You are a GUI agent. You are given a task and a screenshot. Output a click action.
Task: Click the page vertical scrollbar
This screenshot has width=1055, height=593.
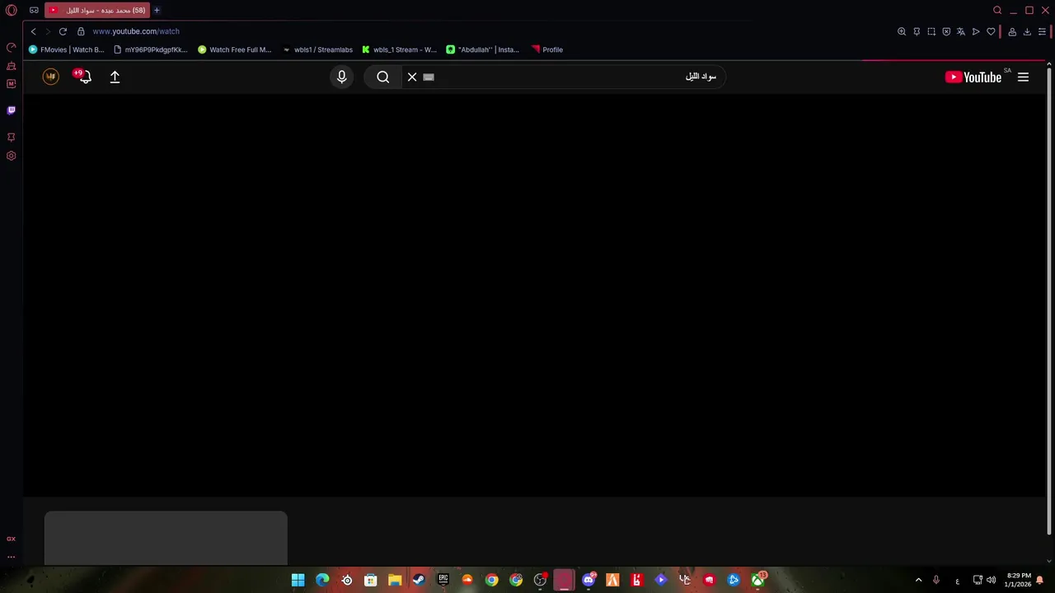click(x=1049, y=303)
